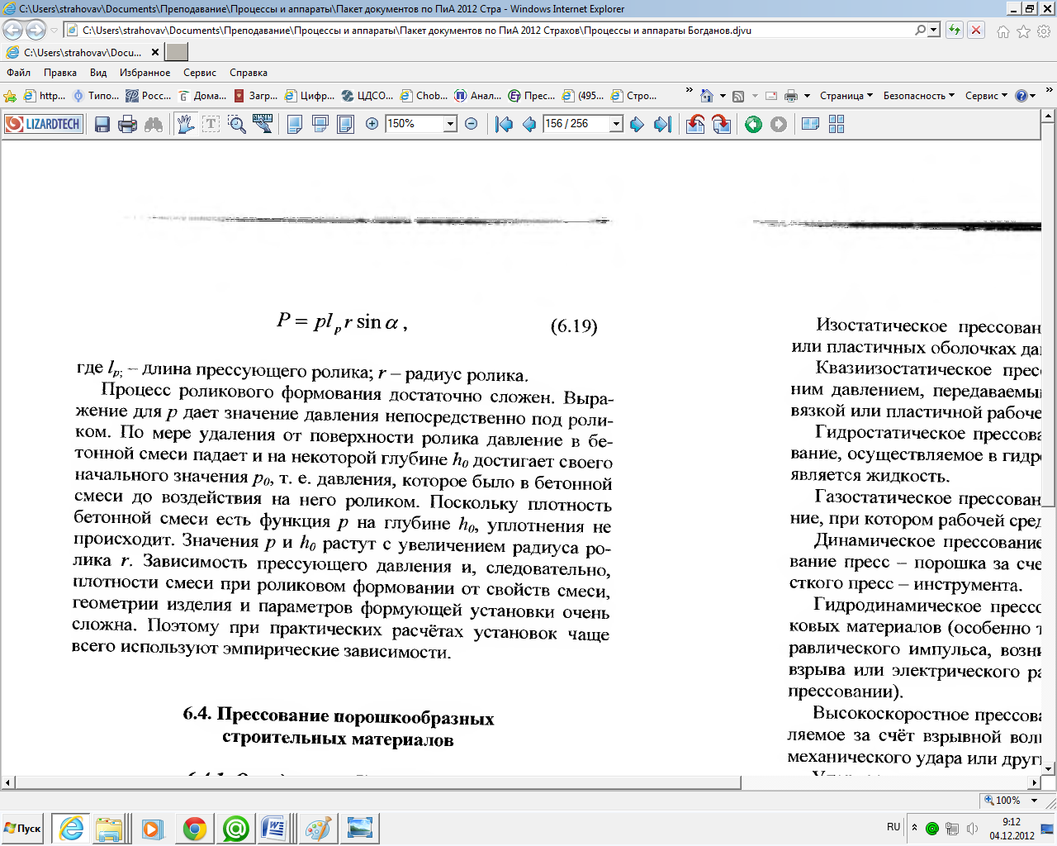Choose the magnifying glass zoom-region tool
The image size is (1057, 846).
[x=237, y=124]
